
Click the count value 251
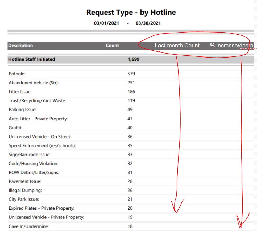131,83
